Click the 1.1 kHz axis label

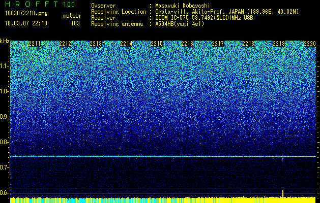[x=4, y=66]
